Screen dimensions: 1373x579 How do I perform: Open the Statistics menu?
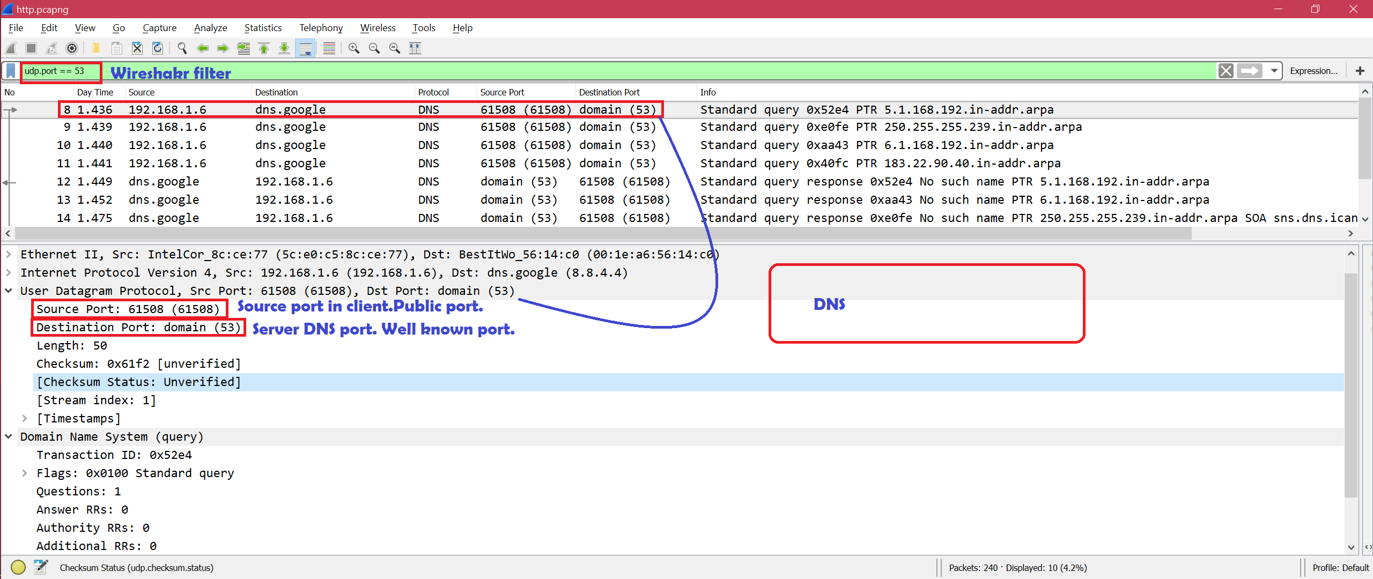pos(263,28)
